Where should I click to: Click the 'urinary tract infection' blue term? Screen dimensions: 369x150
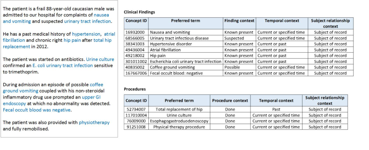[87, 21]
